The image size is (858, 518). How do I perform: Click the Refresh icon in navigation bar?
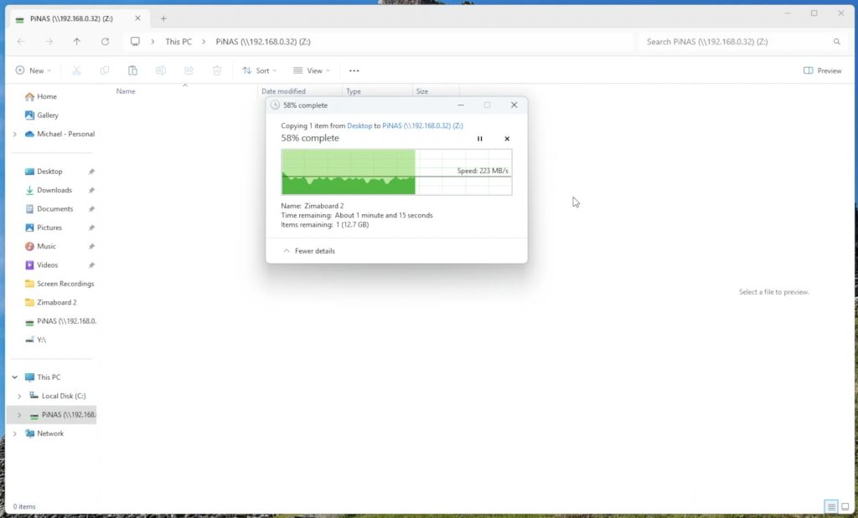105,41
